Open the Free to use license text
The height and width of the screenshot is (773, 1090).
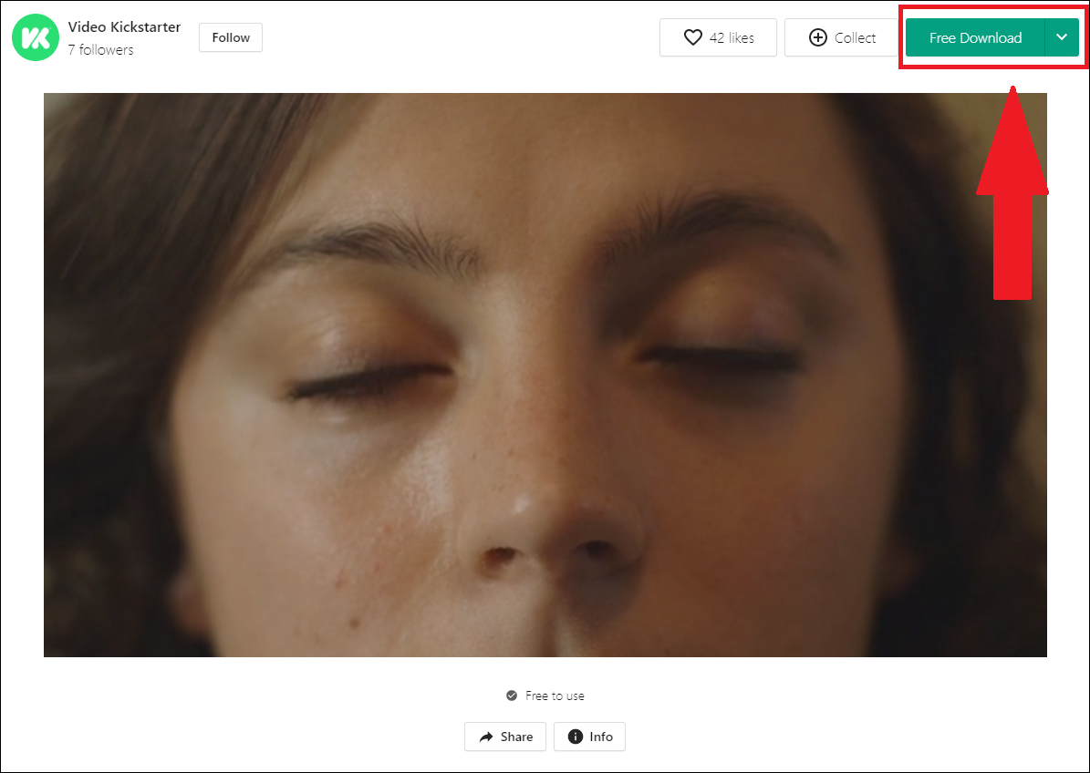pyautogui.click(x=555, y=696)
